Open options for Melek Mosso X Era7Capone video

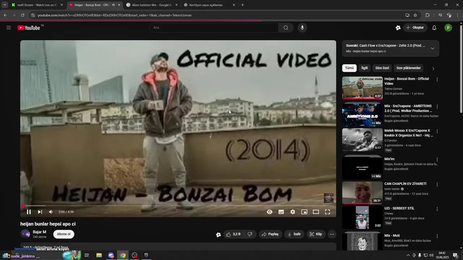[x=437, y=131]
